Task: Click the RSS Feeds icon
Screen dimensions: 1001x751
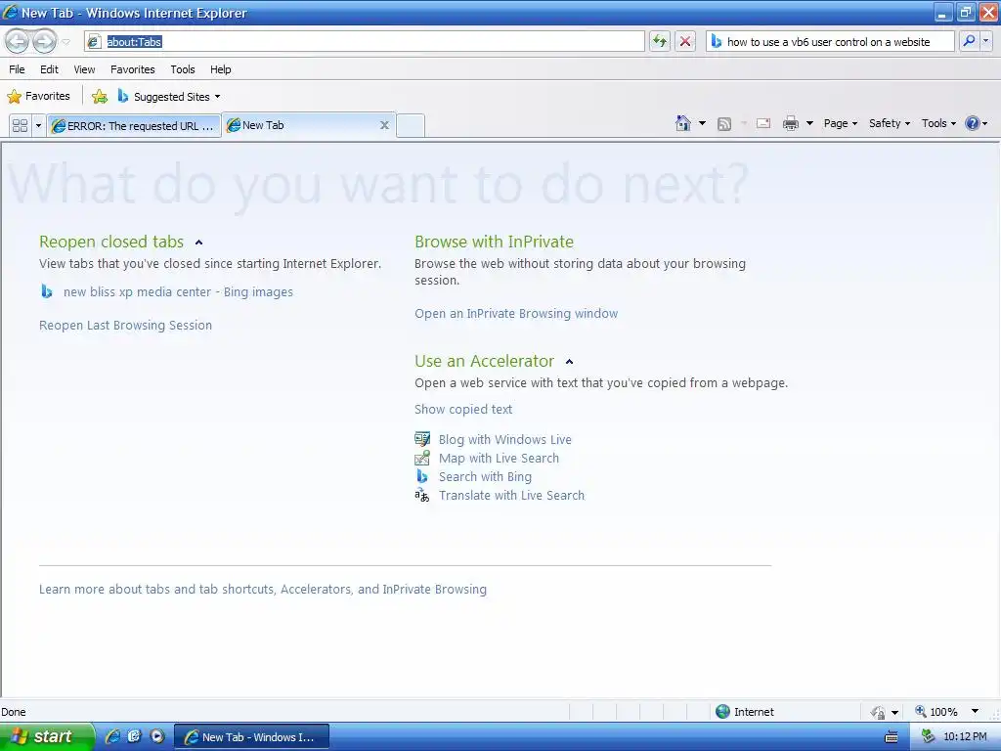Action: (724, 124)
